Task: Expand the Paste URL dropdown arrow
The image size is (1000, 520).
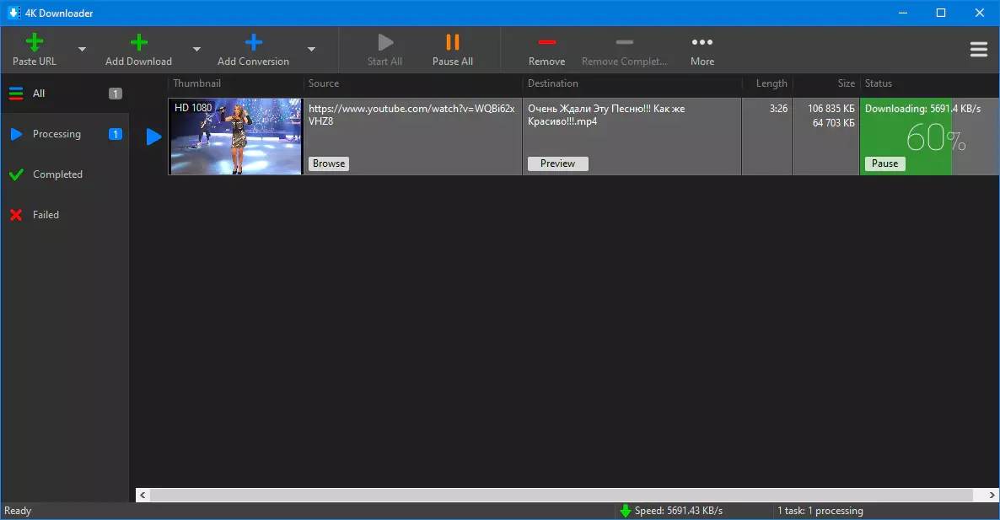Action: pyautogui.click(x=82, y=50)
